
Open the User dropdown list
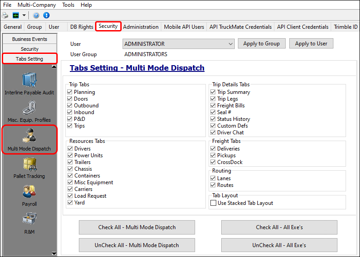tap(231, 44)
